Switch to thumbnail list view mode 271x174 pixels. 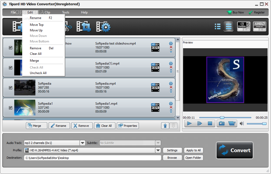tap(218, 27)
